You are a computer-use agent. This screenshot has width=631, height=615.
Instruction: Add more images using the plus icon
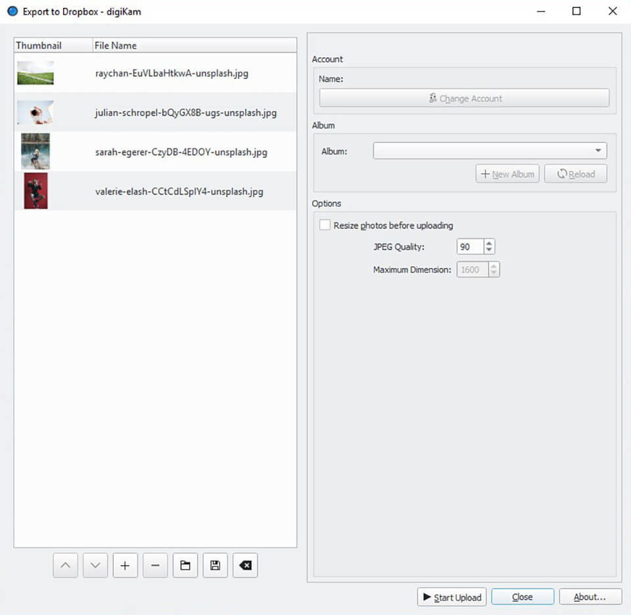point(125,565)
